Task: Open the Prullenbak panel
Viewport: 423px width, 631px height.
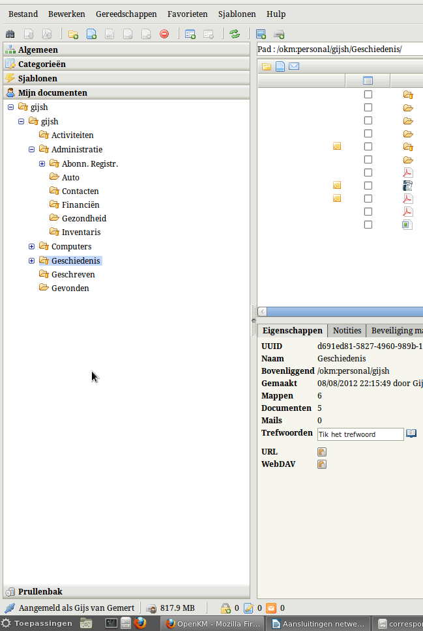Action: click(x=126, y=591)
